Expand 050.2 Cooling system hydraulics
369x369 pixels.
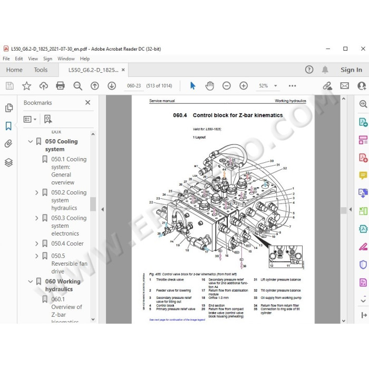tap(37, 192)
